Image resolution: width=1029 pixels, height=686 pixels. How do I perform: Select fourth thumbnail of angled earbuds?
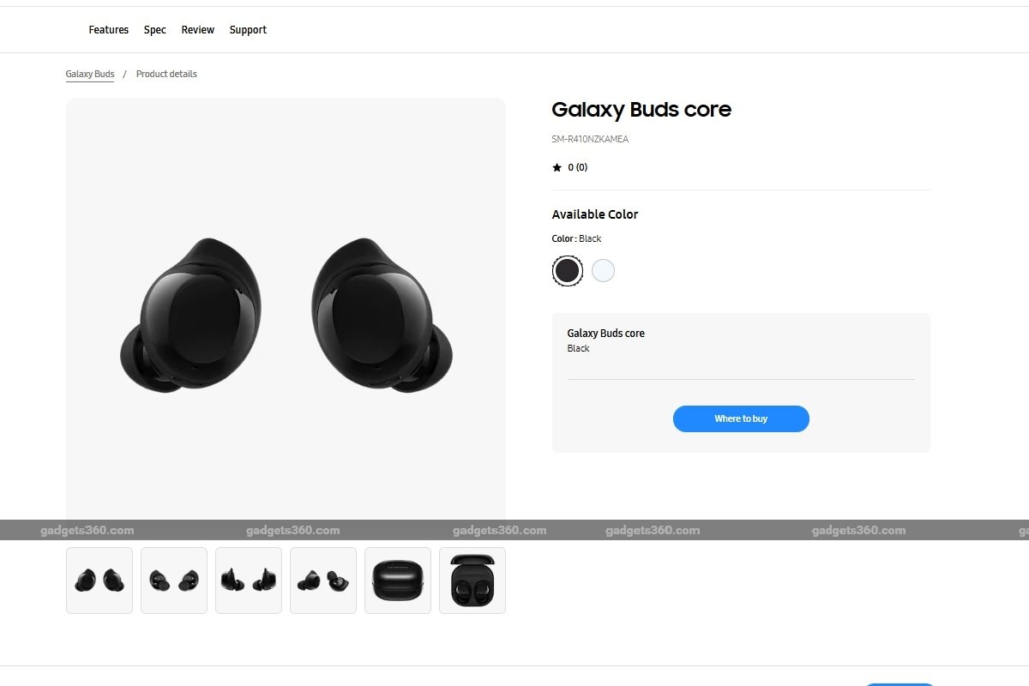[x=323, y=581]
